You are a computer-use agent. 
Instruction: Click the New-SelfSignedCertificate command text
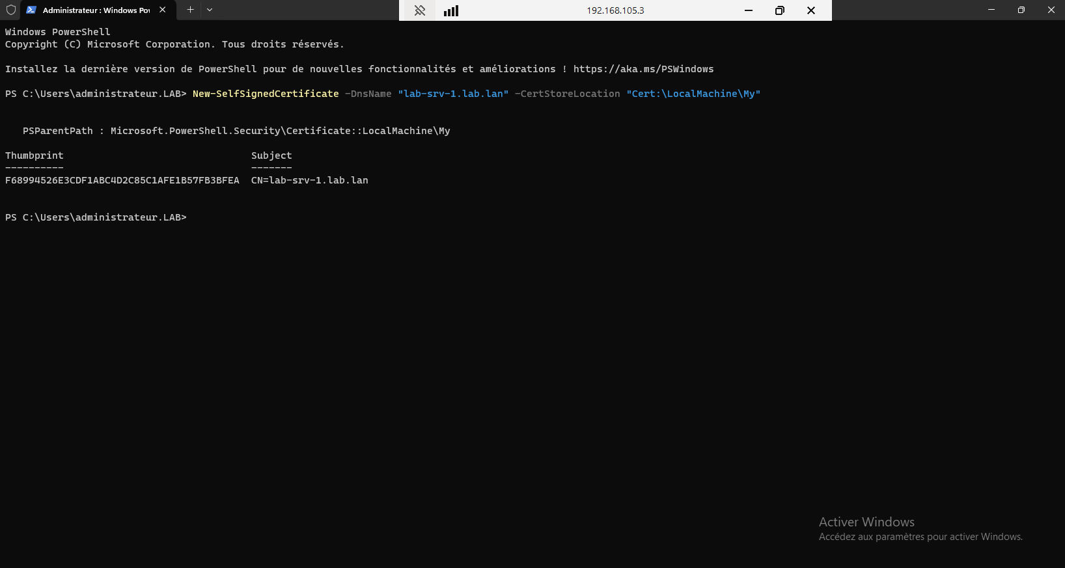tap(266, 94)
